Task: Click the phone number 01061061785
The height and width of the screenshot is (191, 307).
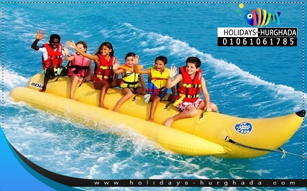Action: tap(257, 42)
